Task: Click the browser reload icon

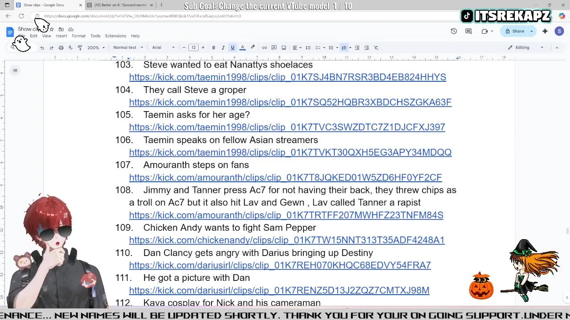Action: coord(21,16)
